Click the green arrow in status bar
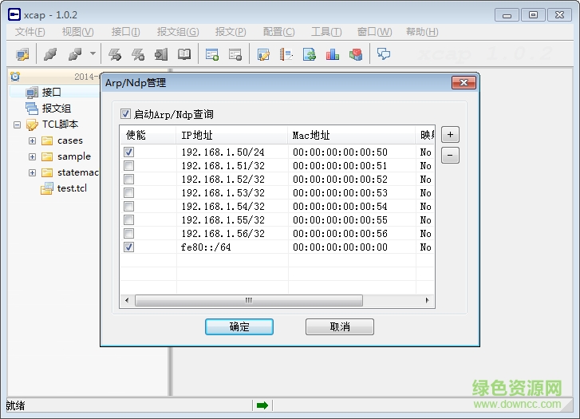Screen dimensions: 580x419 click(262, 405)
